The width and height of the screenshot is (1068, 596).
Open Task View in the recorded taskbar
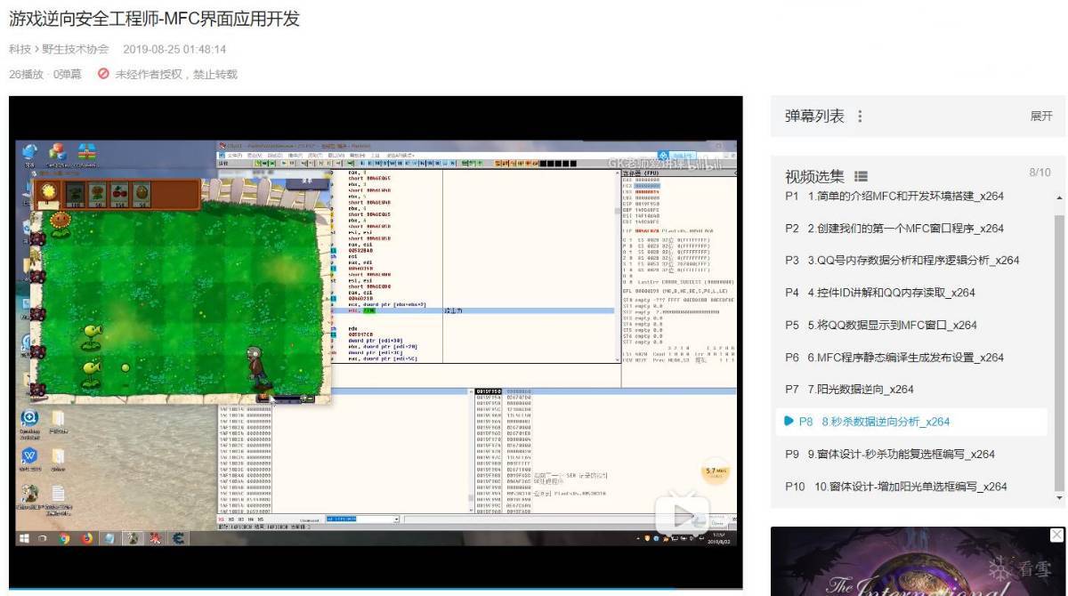click(x=44, y=538)
